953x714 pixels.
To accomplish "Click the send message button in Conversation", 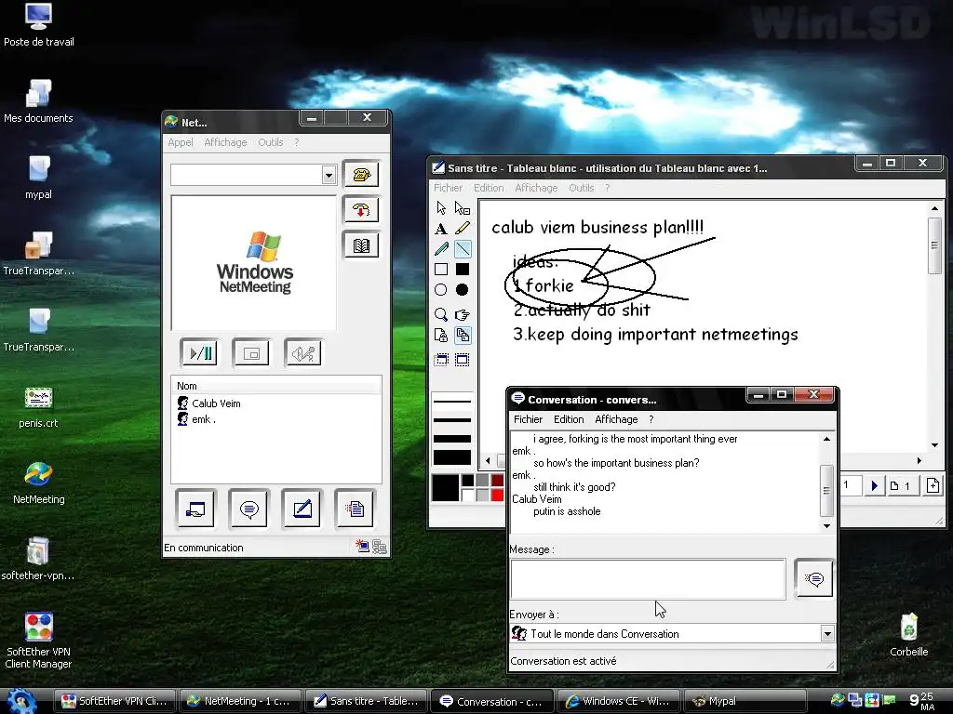I will tap(813, 578).
